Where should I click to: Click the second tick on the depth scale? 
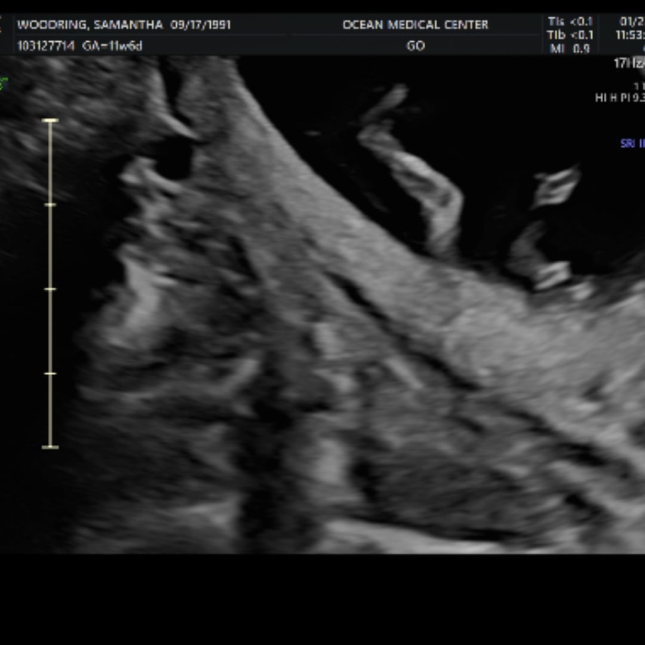pyautogui.click(x=50, y=205)
